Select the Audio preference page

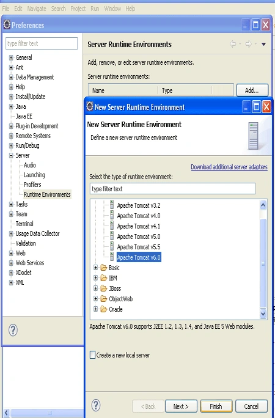click(30, 165)
